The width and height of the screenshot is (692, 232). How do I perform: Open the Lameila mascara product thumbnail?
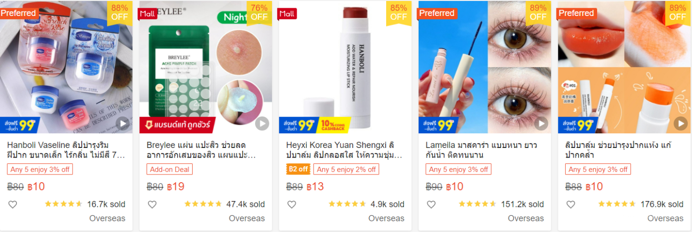[484, 68]
